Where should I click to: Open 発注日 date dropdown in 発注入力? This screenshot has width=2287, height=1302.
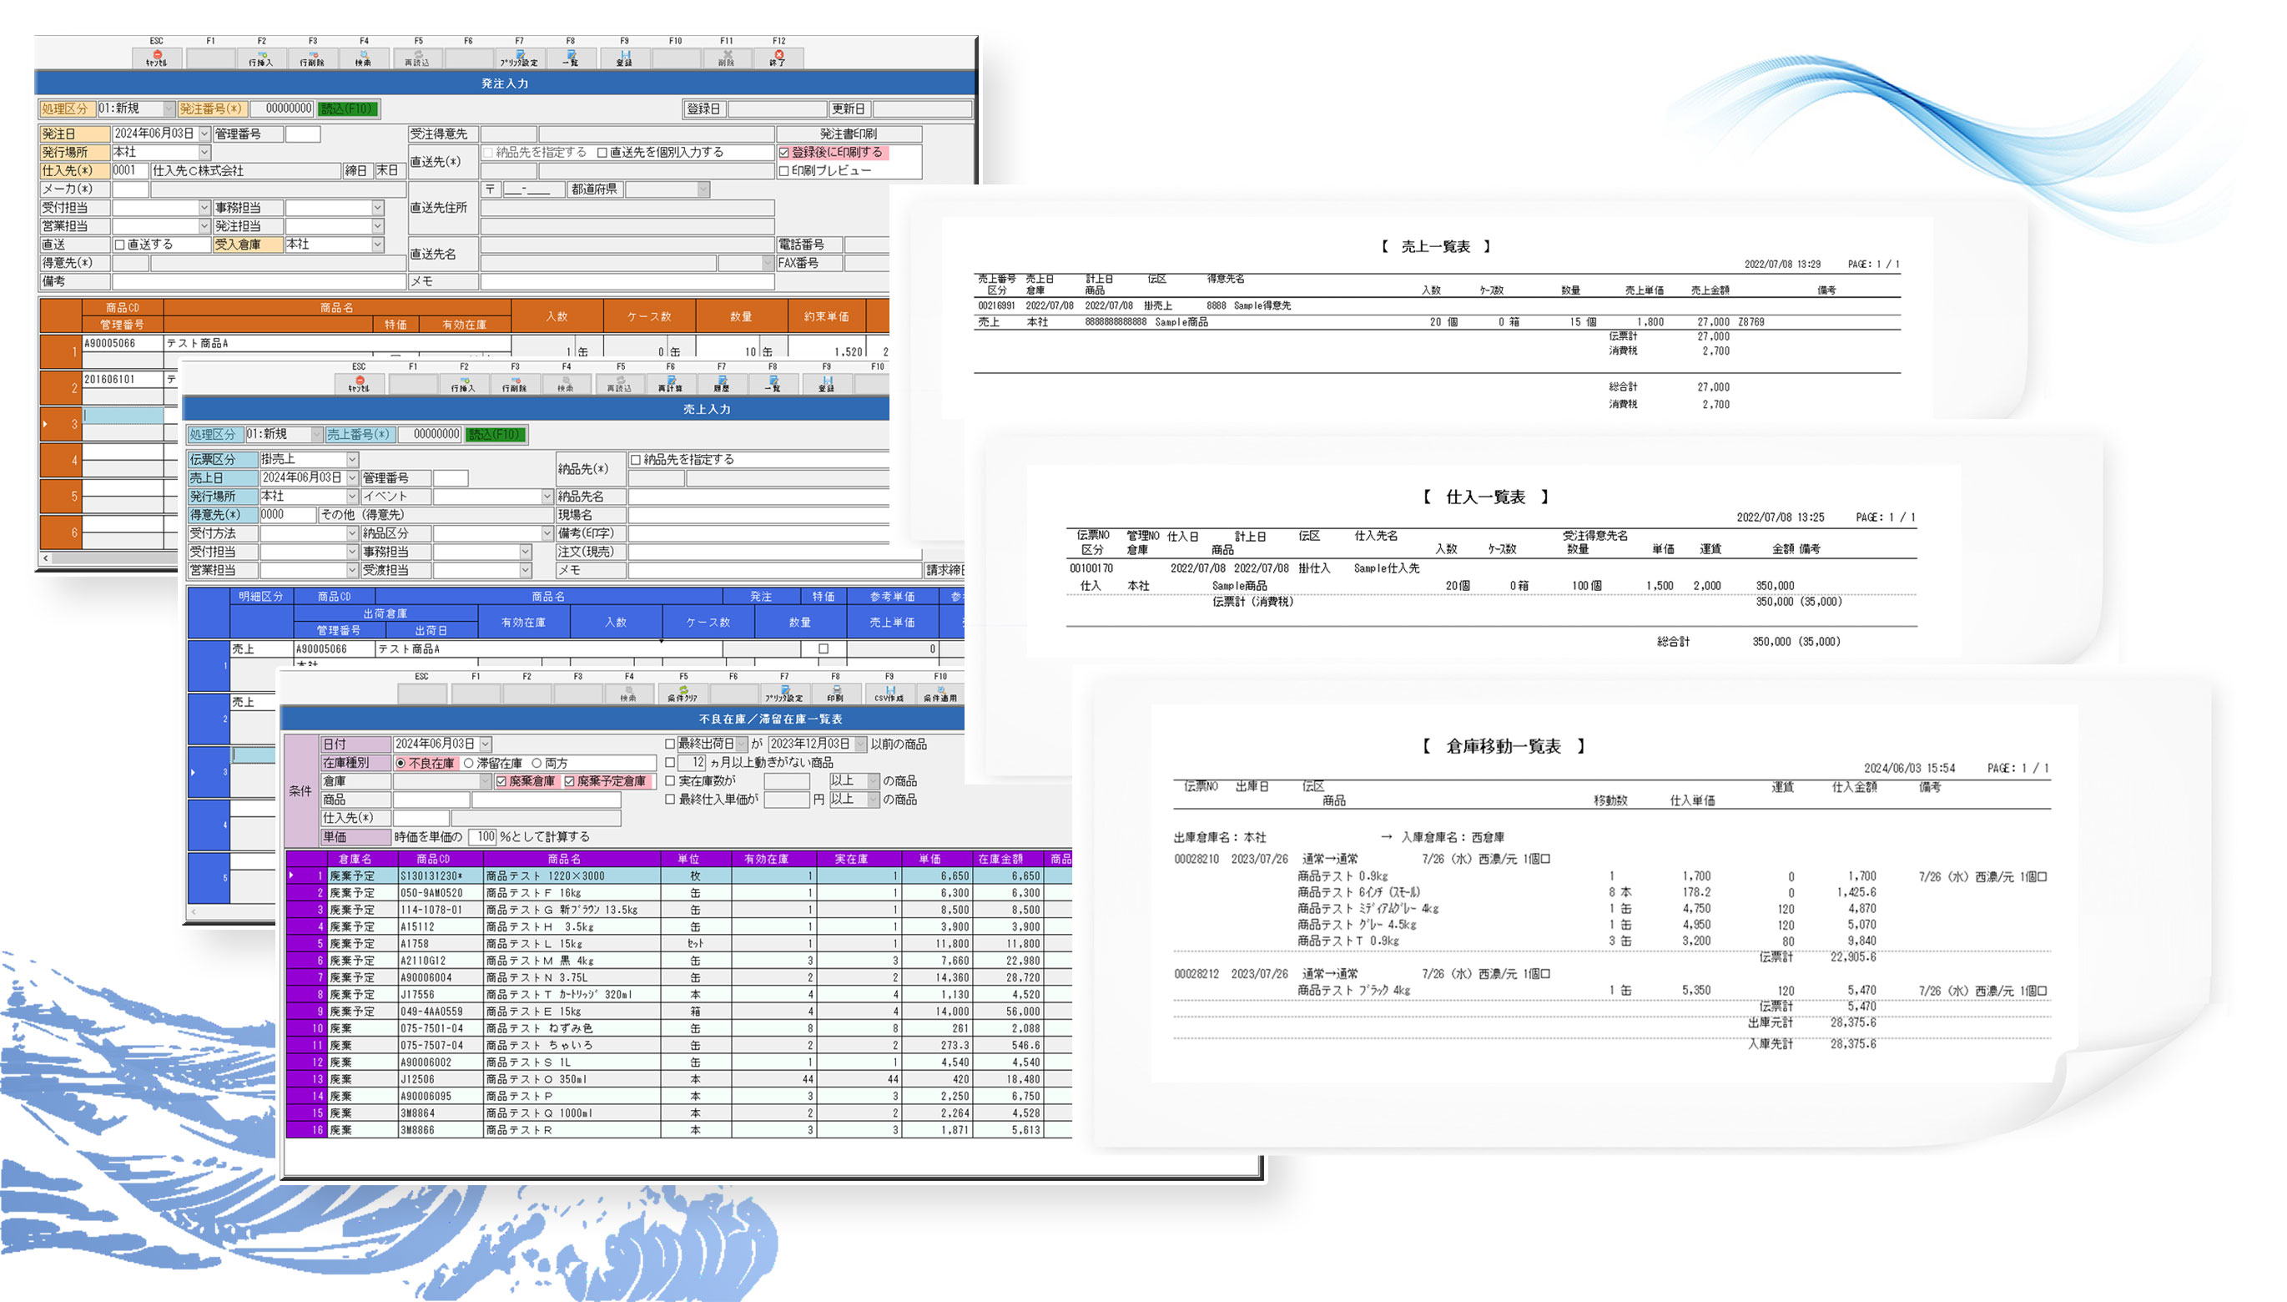coord(204,134)
